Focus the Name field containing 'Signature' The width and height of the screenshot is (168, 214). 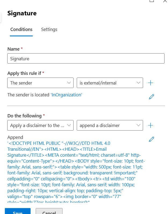tap(86, 59)
